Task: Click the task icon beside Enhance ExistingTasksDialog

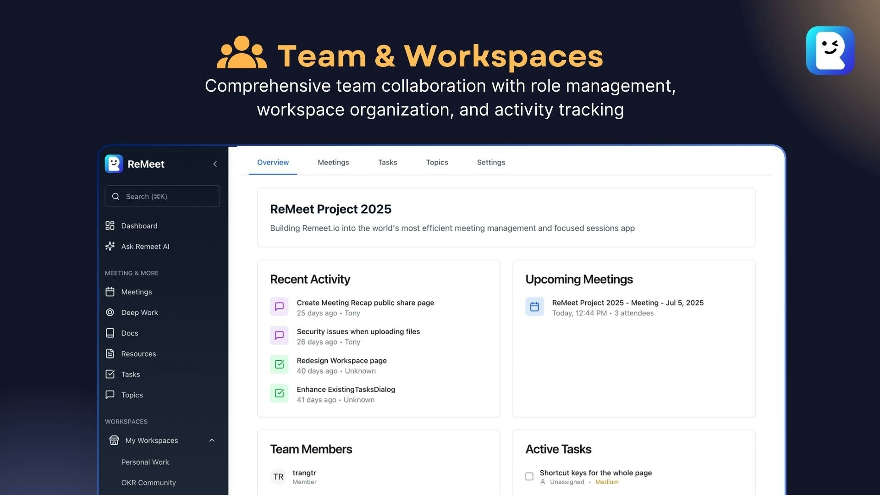Action: coord(279,393)
